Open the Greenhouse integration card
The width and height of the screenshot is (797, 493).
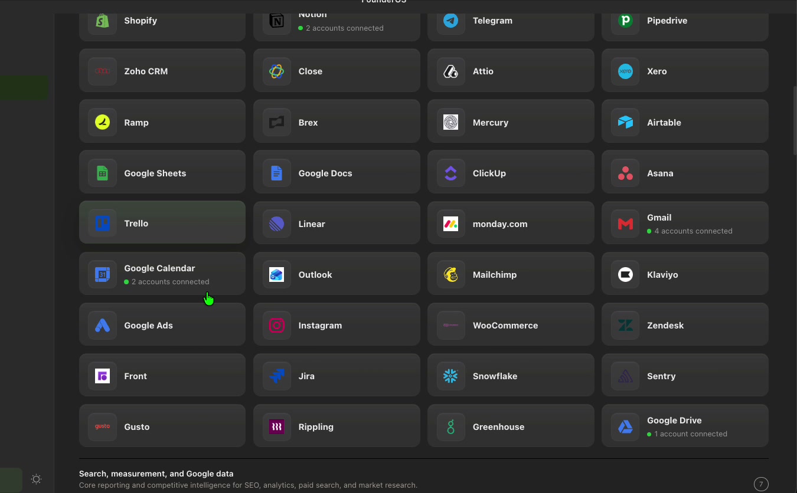tap(511, 426)
